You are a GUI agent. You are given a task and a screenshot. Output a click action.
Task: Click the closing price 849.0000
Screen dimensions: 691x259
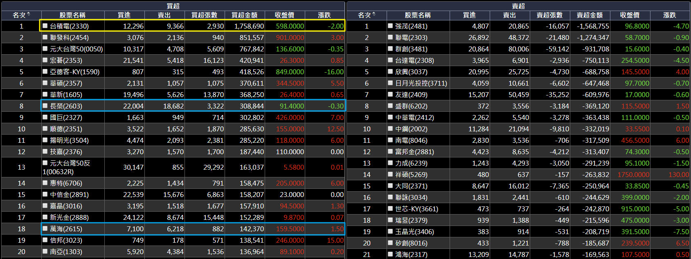point(290,72)
